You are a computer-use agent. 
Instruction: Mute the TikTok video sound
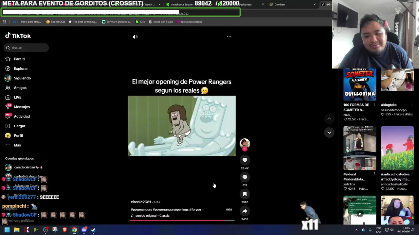pyautogui.click(x=135, y=37)
